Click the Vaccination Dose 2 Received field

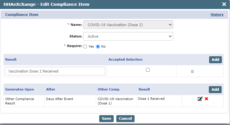pos(55,71)
